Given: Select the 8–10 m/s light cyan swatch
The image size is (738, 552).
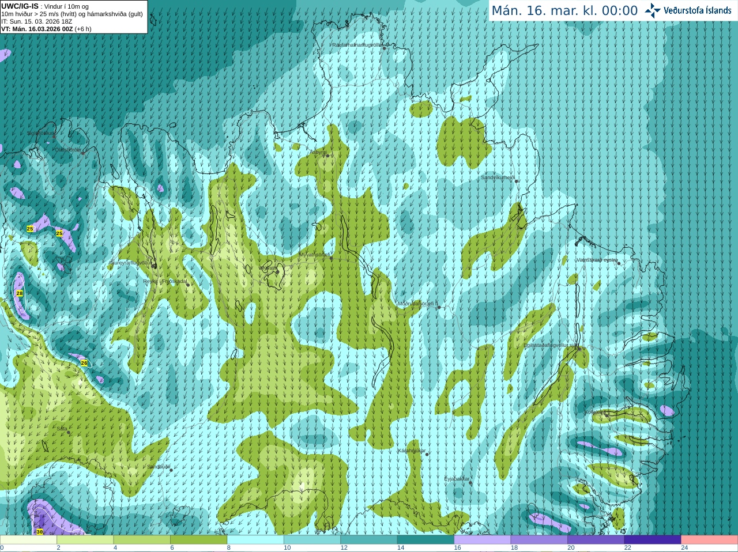Looking at the screenshot, I should pos(255,540).
